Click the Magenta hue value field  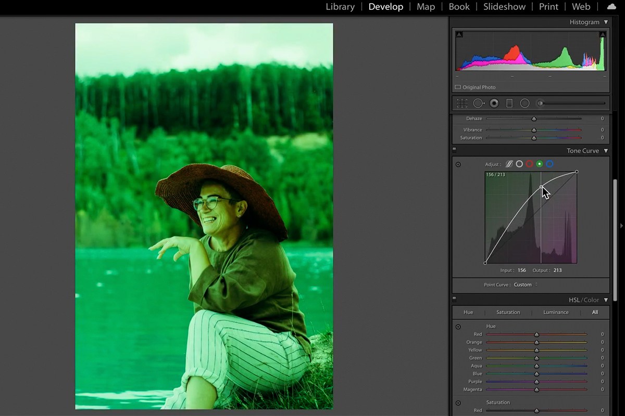click(x=602, y=389)
